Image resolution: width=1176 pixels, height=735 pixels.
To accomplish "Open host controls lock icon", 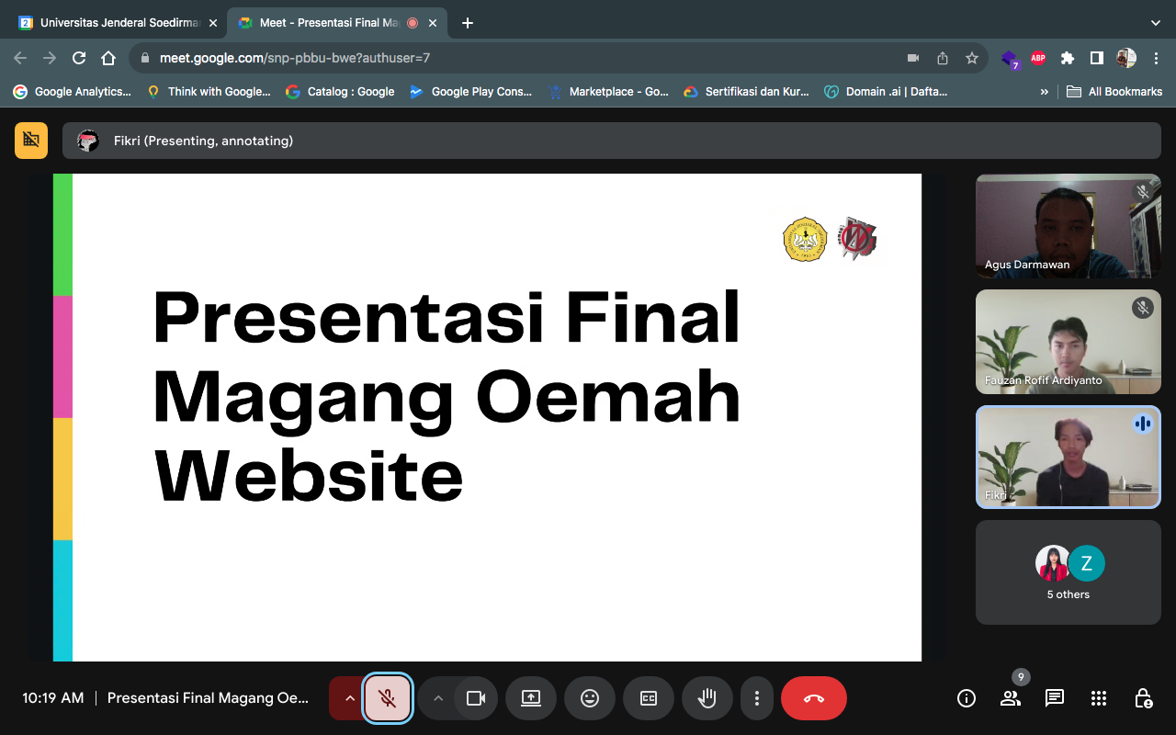I will click(1143, 698).
